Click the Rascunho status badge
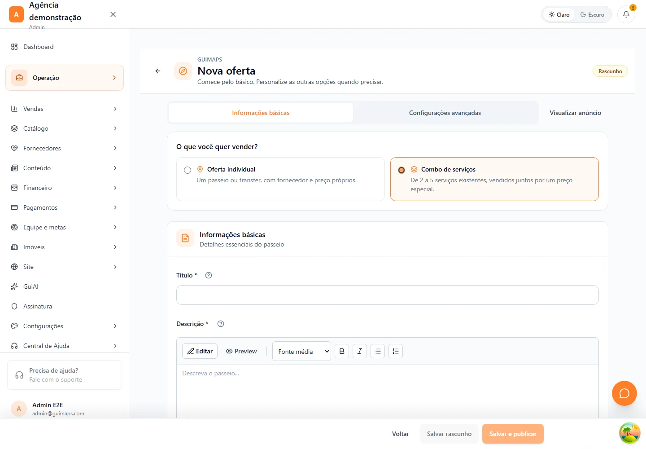This screenshot has height=449, width=646. [610, 71]
